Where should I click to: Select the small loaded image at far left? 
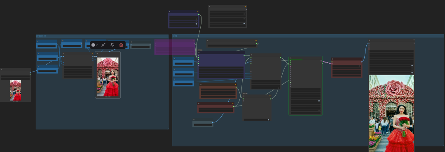[15, 90]
